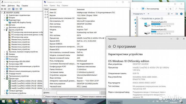Click the Датчики category icon
Viewport: 186px width, 104px height.
click(7, 25)
